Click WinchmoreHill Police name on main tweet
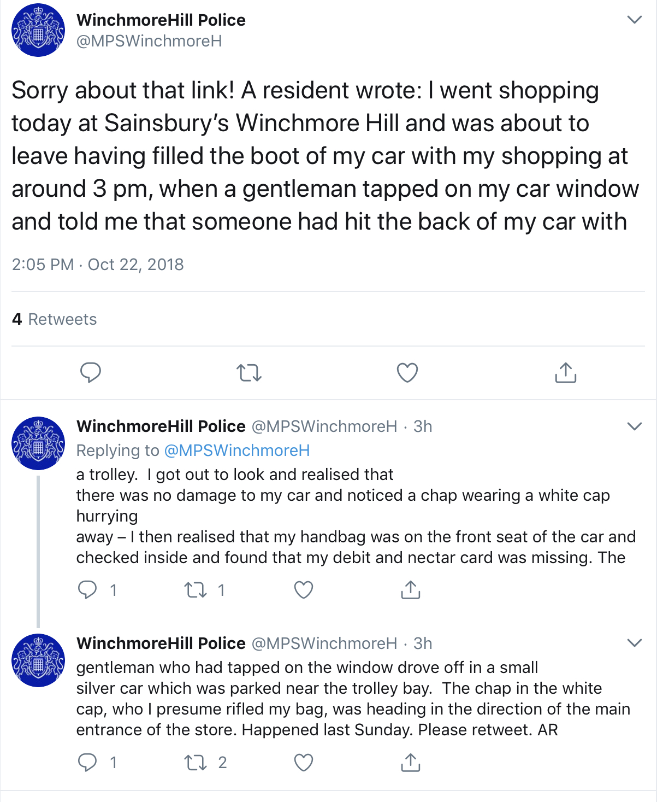The width and height of the screenshot is (657, 802). click(161, 20)
